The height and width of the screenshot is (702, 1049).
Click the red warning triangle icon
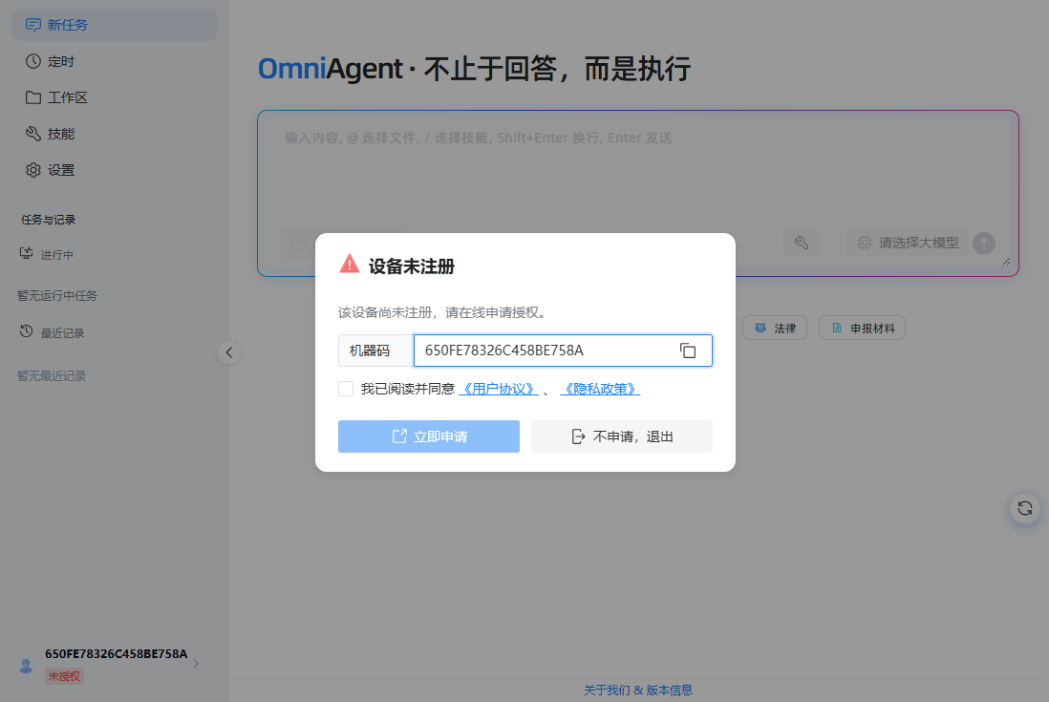tap(350, 264)
